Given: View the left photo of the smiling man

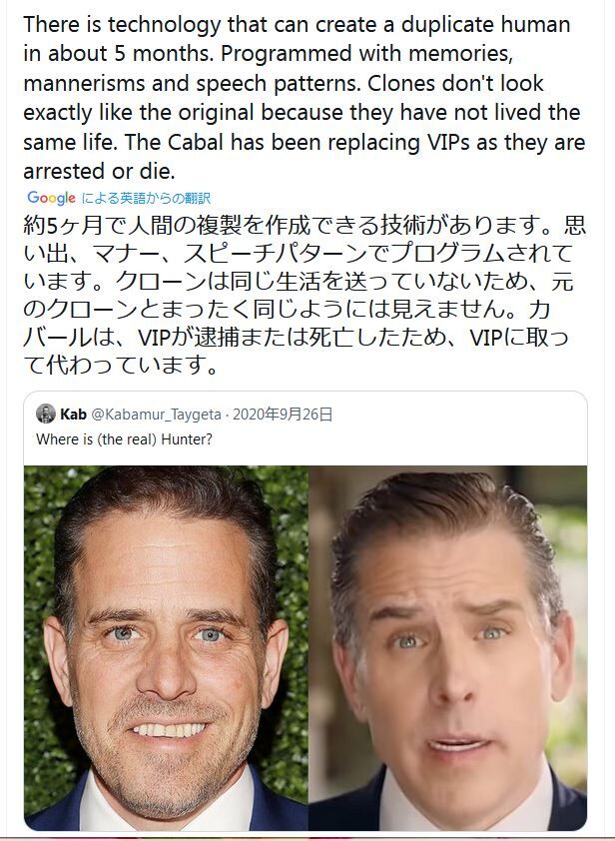Looking at the screenshot, I should 166,648.
